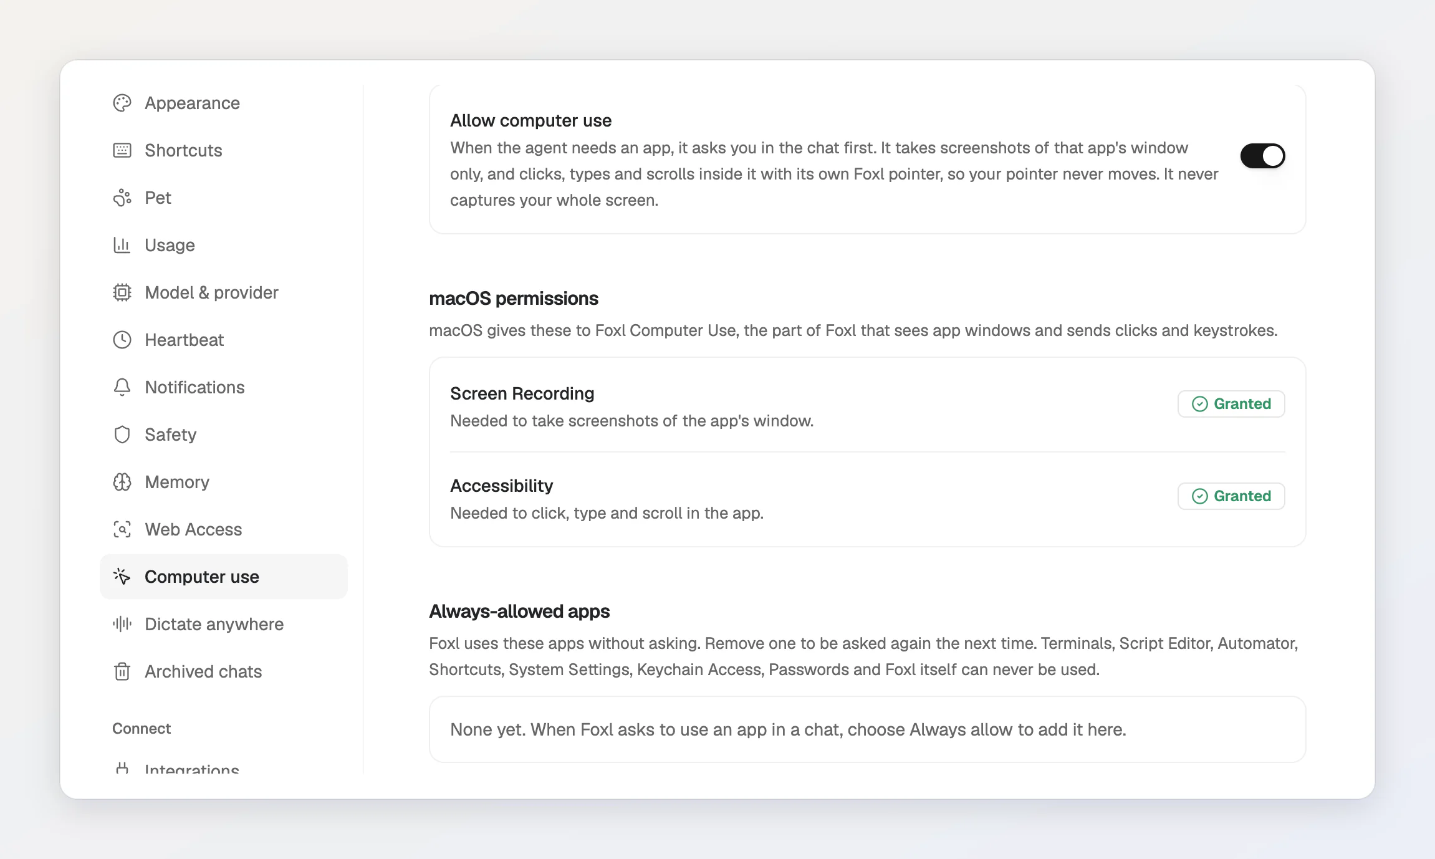Click the Web Access scan icon
The image size is (1435, 859).
click(x=122, y=529)
